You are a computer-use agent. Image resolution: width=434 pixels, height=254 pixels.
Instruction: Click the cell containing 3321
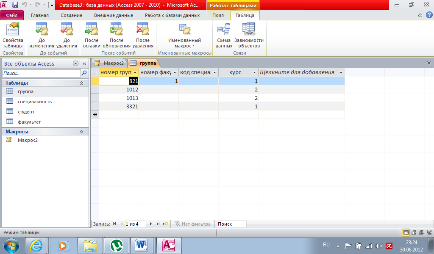click(119, 106)
